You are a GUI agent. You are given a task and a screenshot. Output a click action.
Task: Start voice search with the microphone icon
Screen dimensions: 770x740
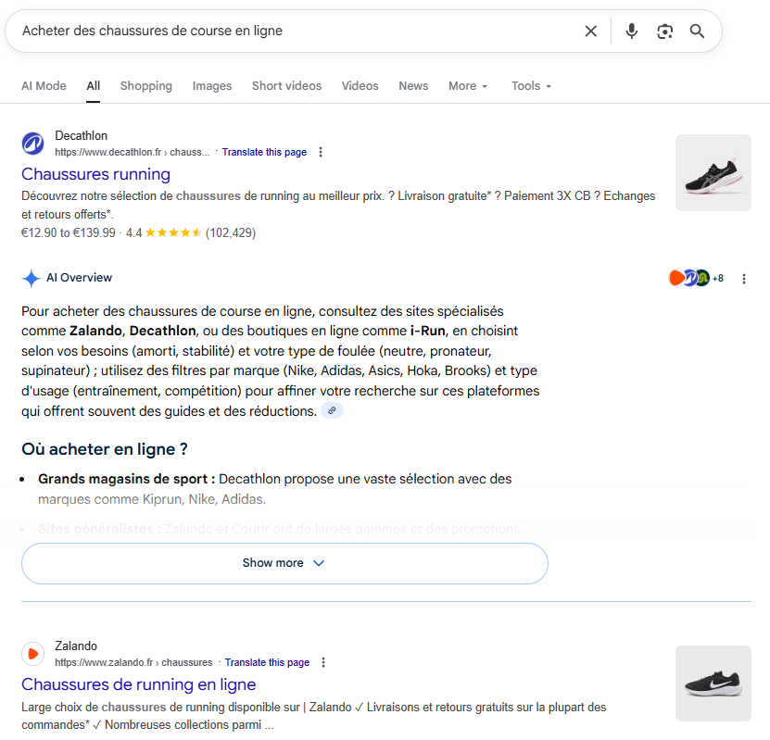[631, 31]
